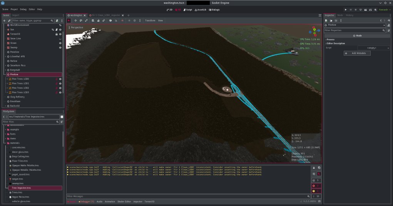Screen dimensions: 393x206
Task: Toggle visibility of Pine Trees LOD2
Action: coord(60,88)
